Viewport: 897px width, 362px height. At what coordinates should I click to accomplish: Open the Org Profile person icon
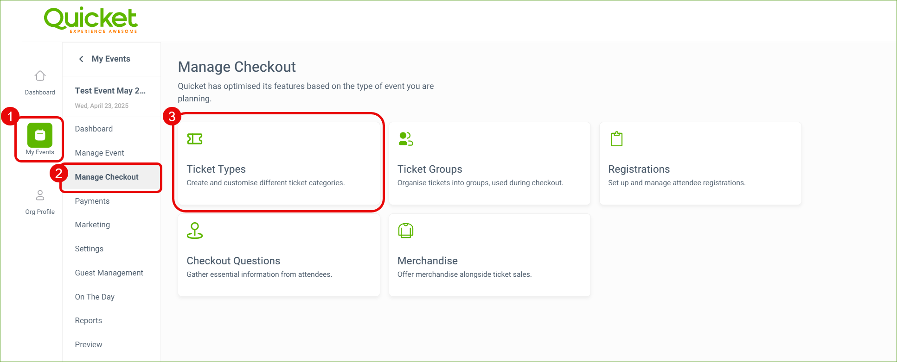point(40,195)
